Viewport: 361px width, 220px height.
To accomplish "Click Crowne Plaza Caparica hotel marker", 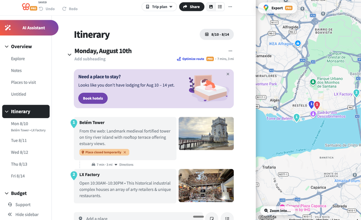I will tap(282, 206).
